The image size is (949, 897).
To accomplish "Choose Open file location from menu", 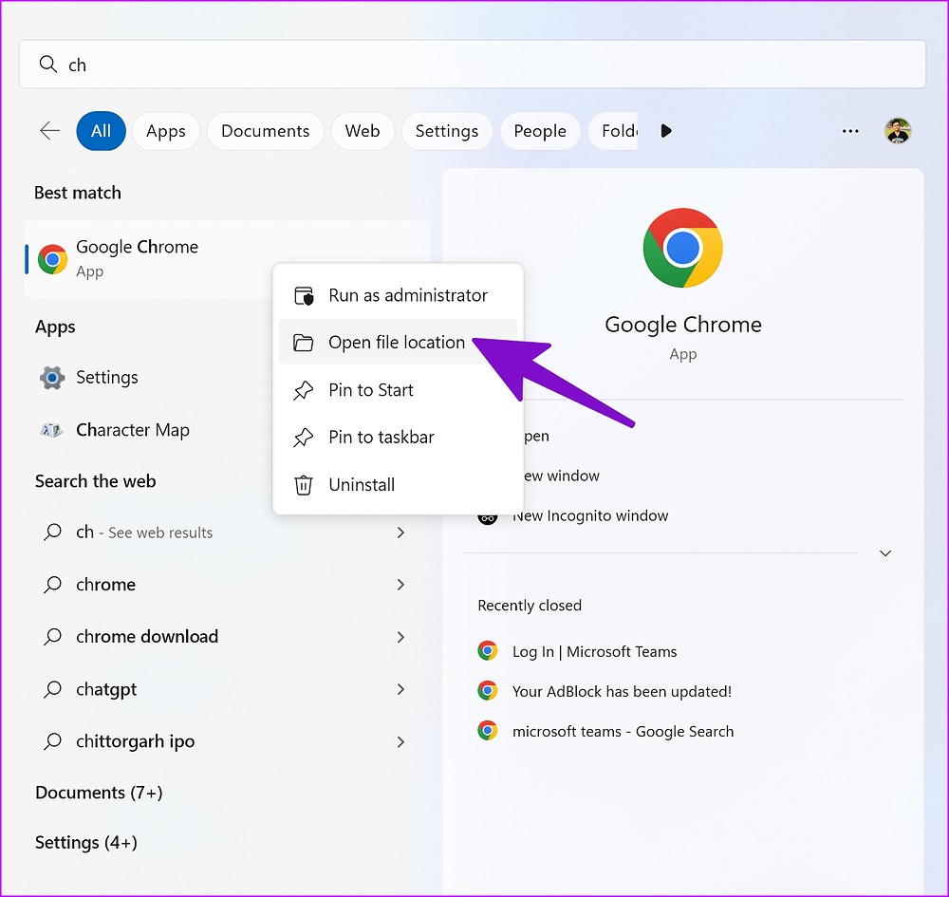I will tap(395, 342).
